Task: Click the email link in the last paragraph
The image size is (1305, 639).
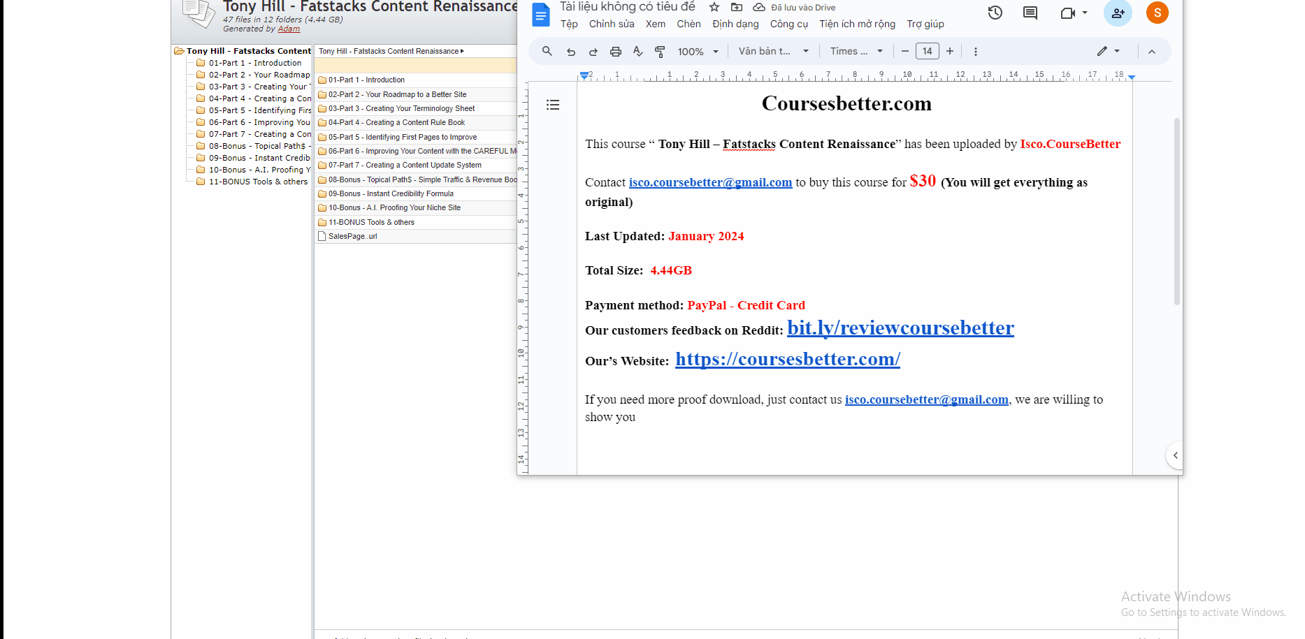Action: (x=926, y=399)
